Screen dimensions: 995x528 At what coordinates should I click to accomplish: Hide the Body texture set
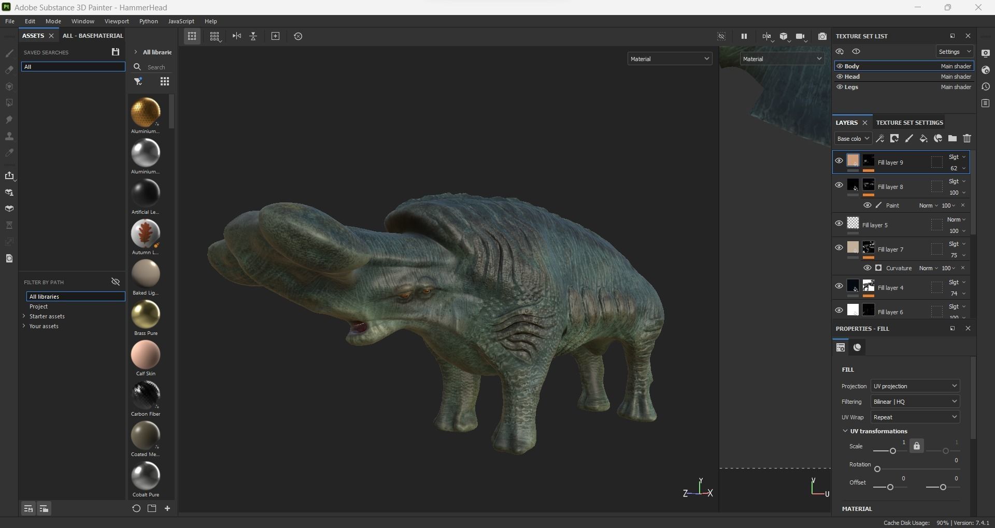pyautogui.click(x=840, y=66)
